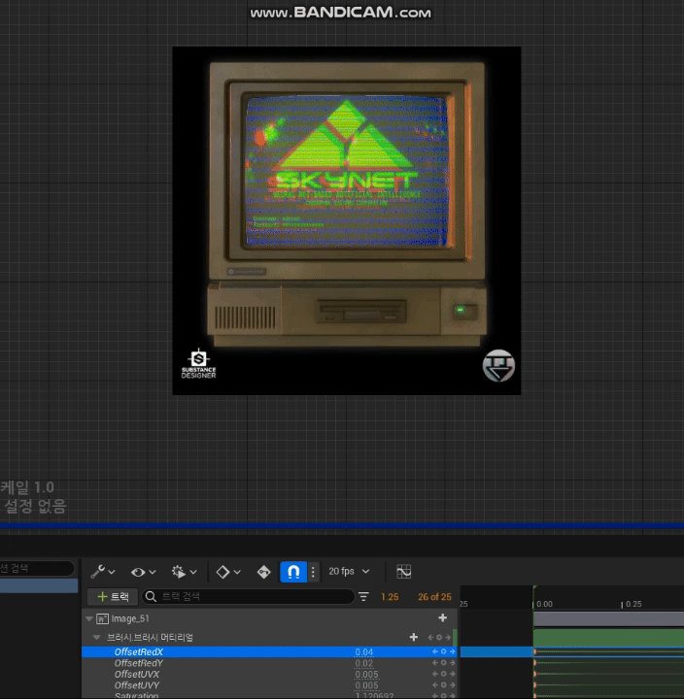
Task: Collapse the 브러시.브러시 머티리얼 track triangle
Action: pos(96,638)
